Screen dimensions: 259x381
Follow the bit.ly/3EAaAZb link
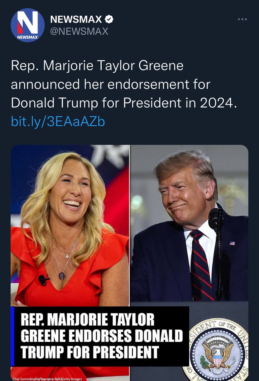(58, 121)
